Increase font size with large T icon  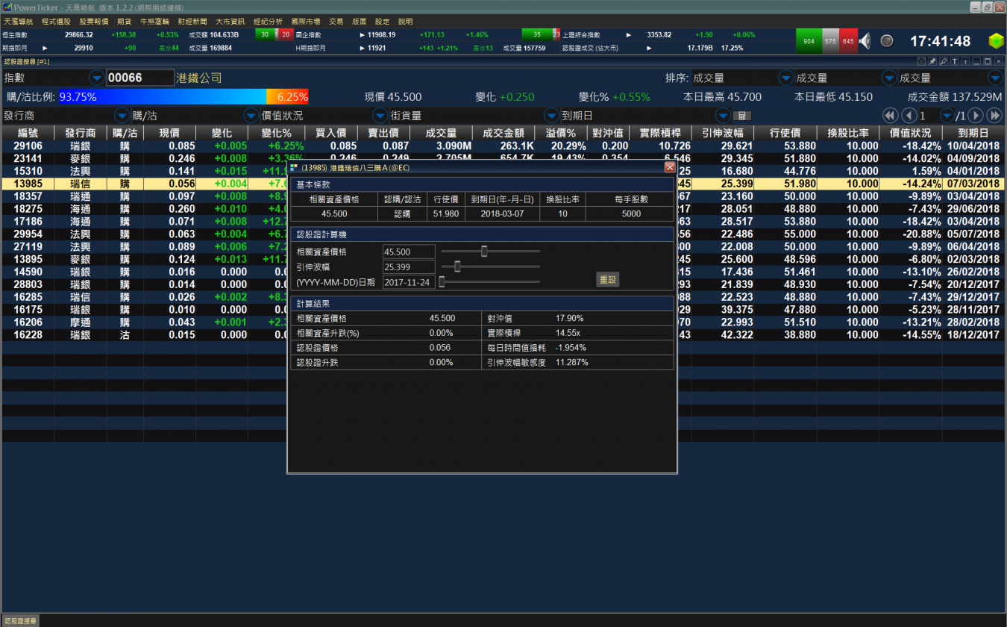click(954, 61)
